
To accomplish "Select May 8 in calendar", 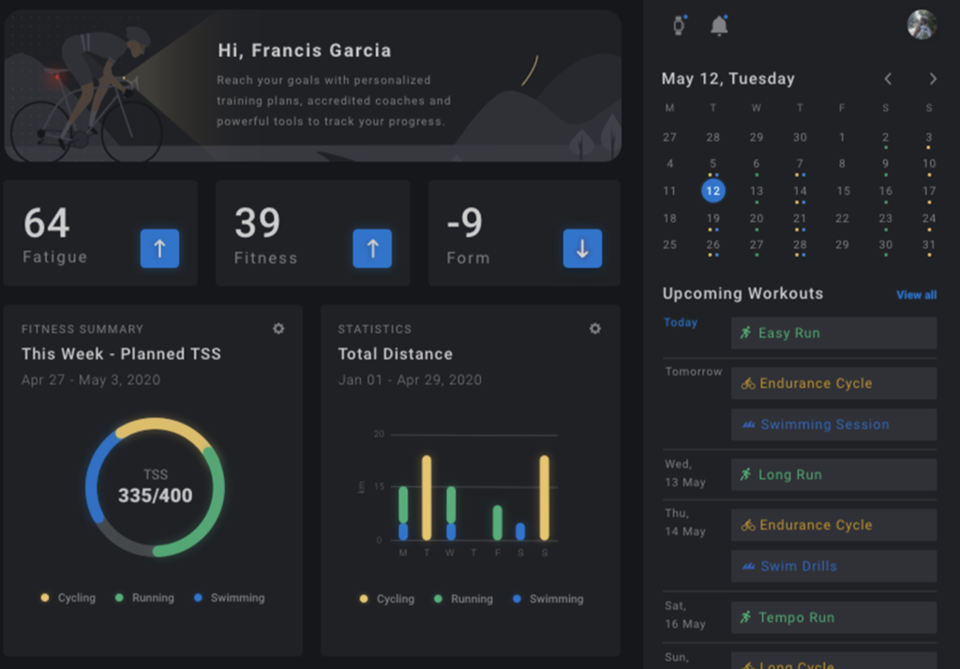I will coord(843,164).
